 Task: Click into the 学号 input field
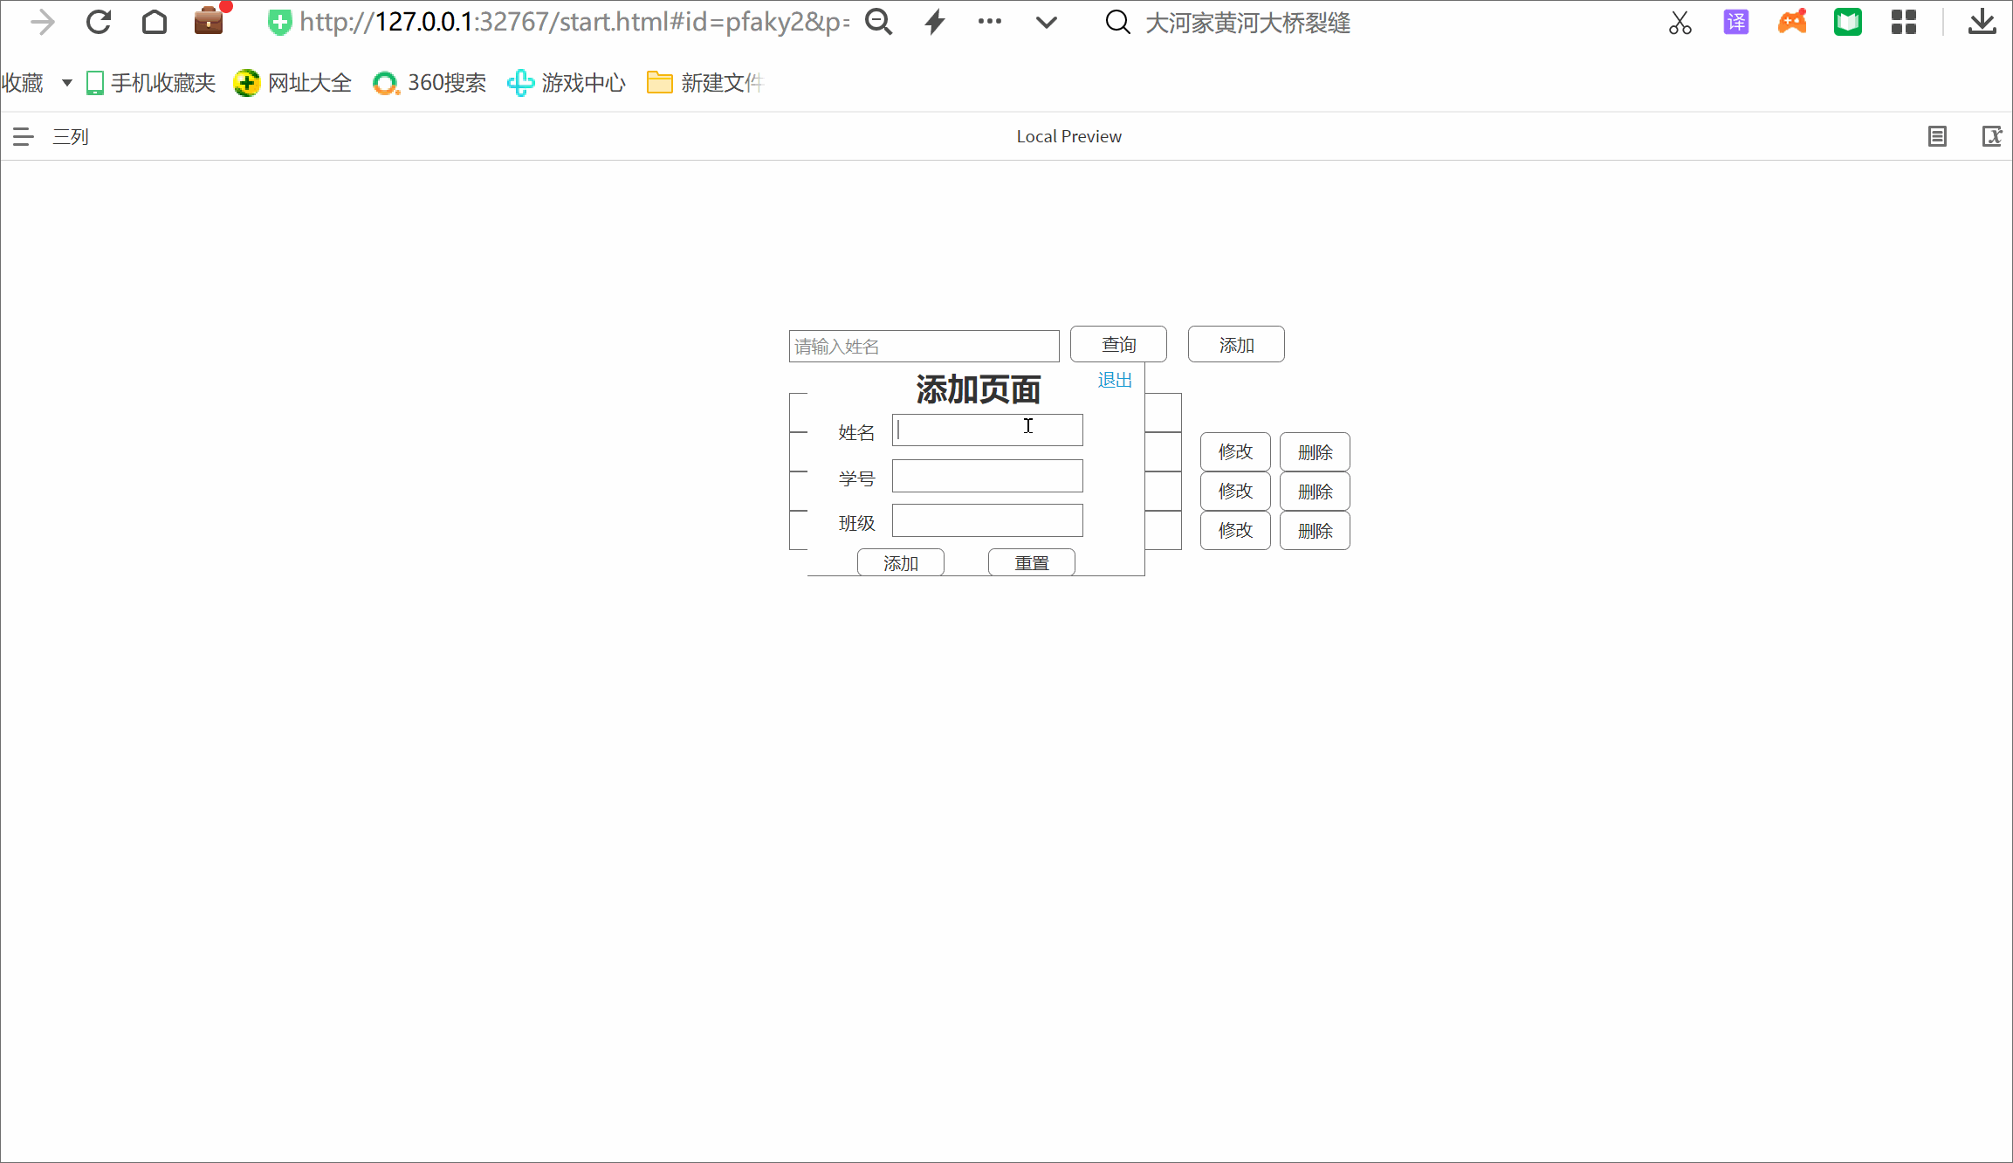[987, 476]
